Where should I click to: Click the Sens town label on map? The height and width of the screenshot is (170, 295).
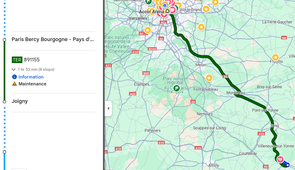[275, 126]
